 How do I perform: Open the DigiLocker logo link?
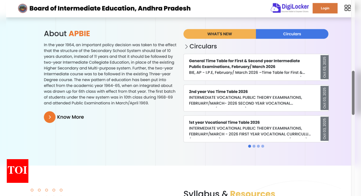click(x=290, y=8)
